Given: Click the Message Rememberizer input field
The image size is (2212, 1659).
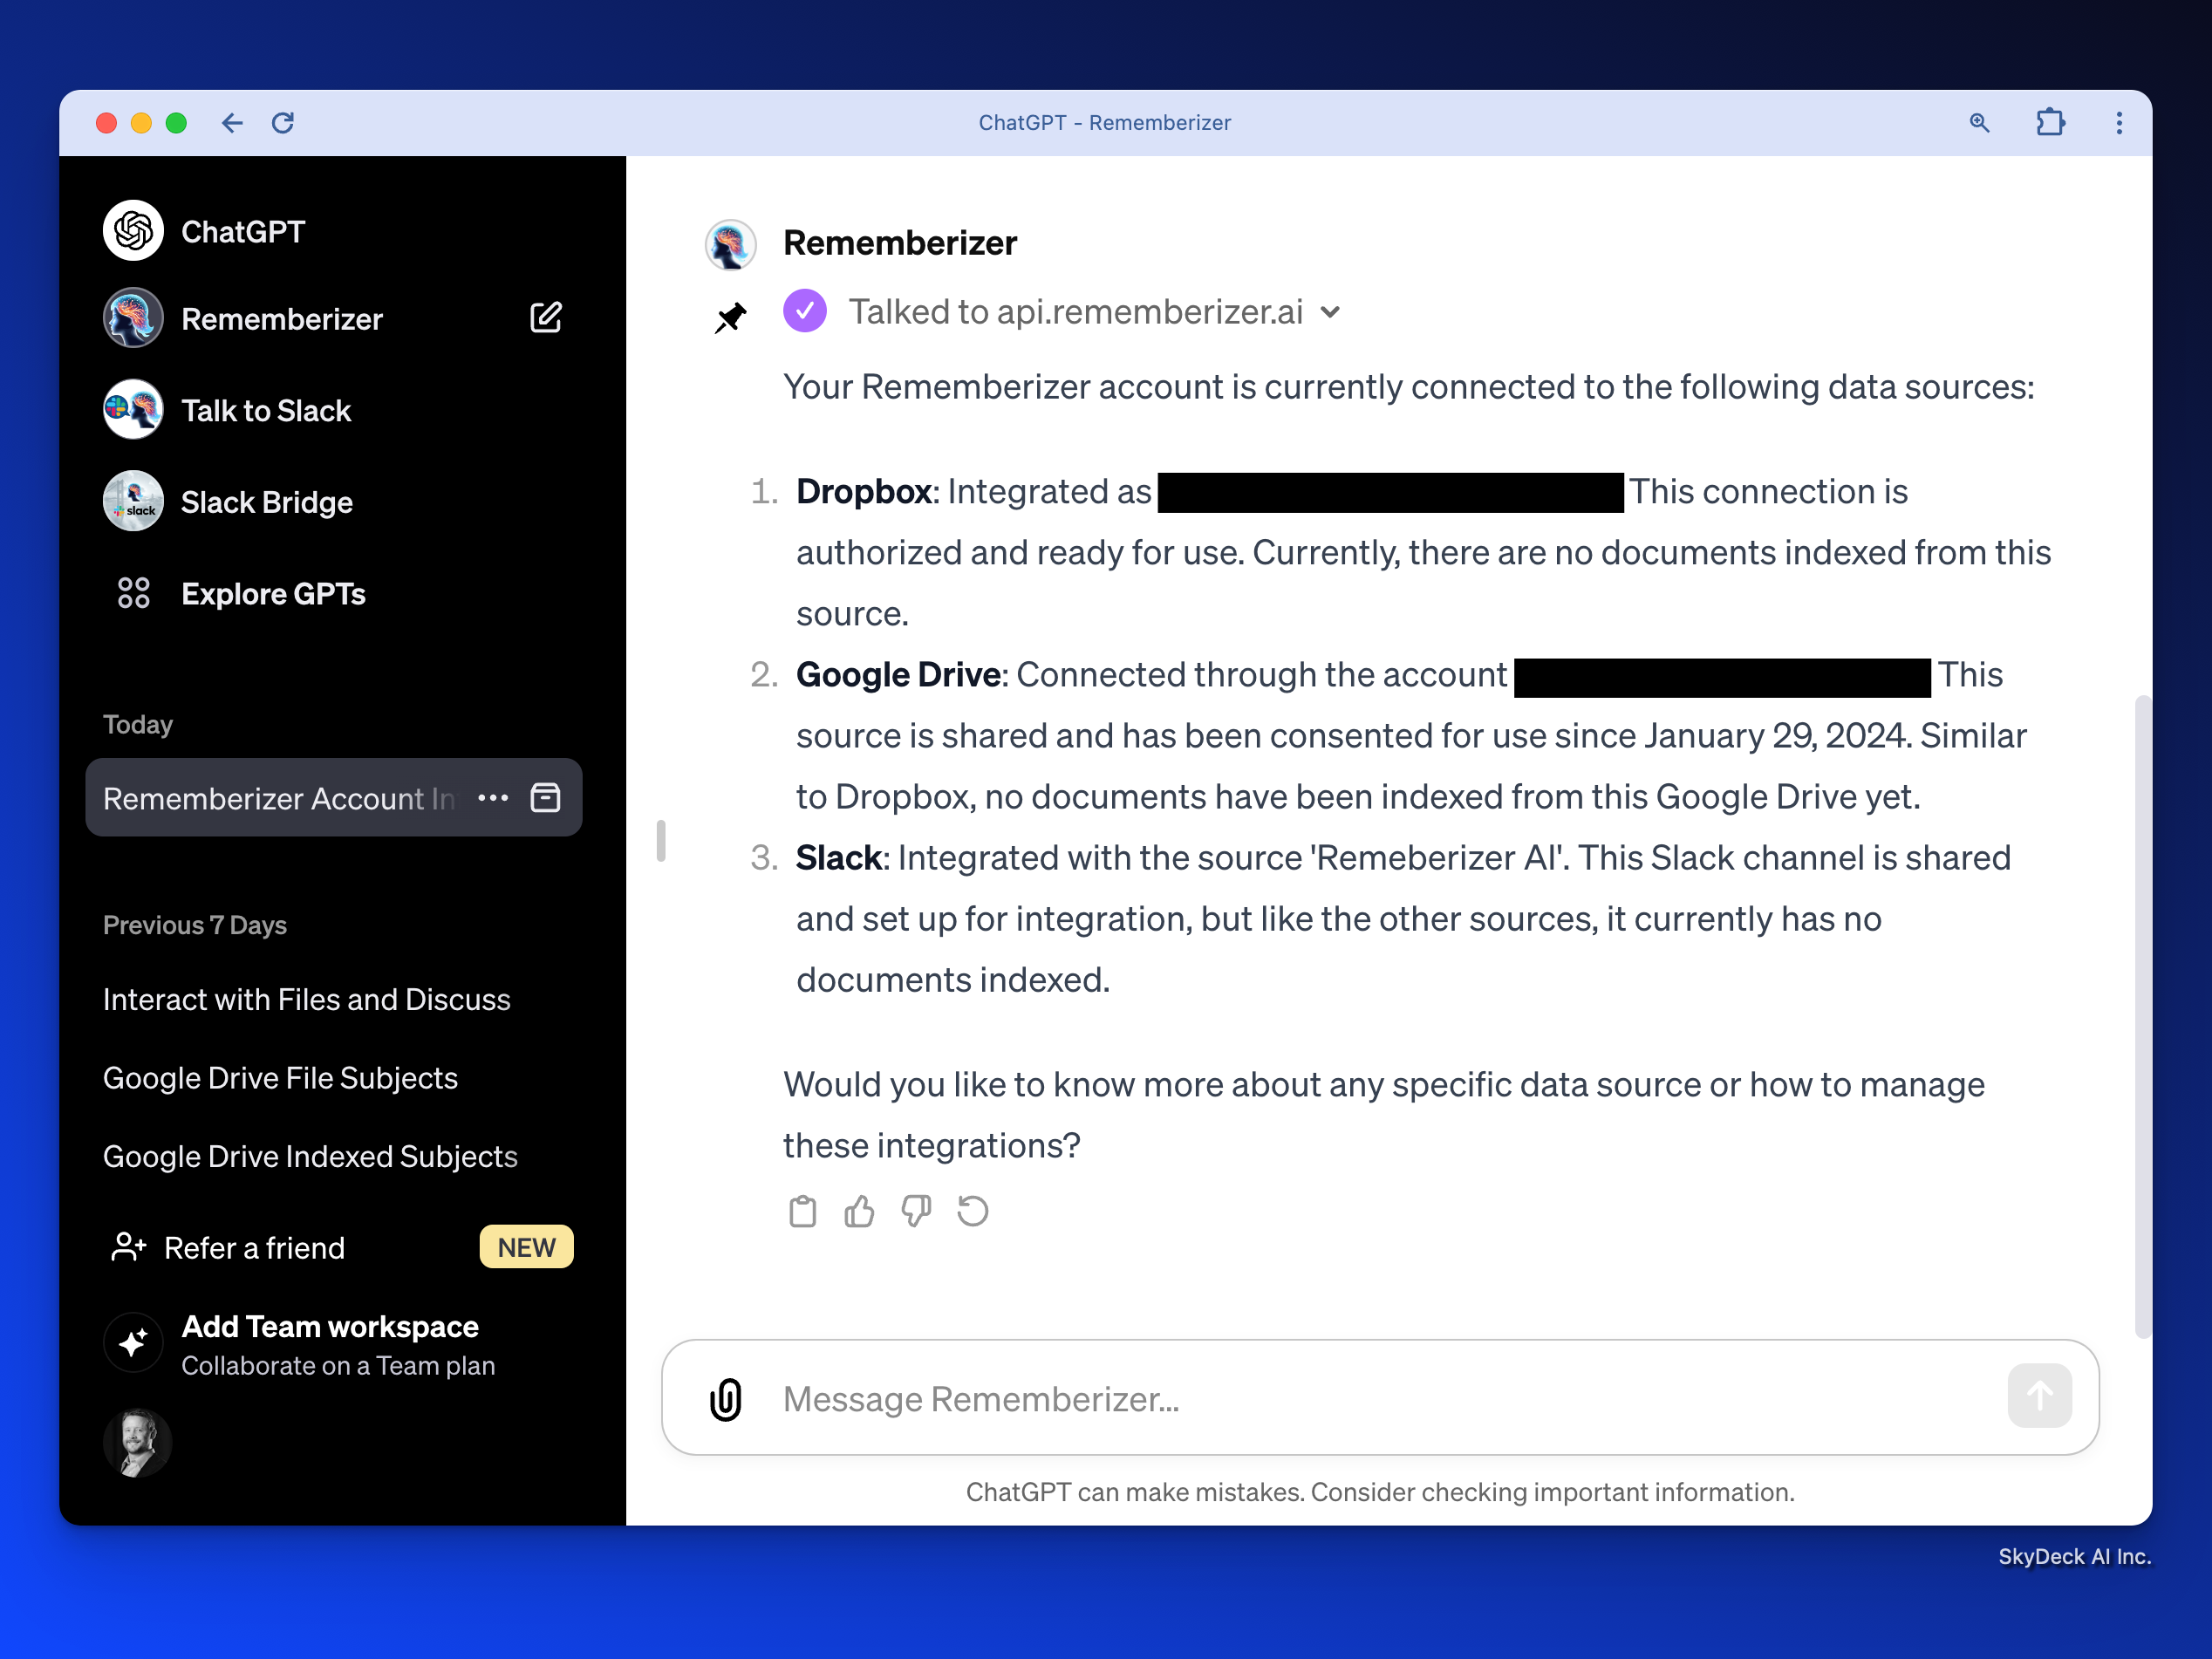Looking at the screenshot, I should [1380, 1398].
